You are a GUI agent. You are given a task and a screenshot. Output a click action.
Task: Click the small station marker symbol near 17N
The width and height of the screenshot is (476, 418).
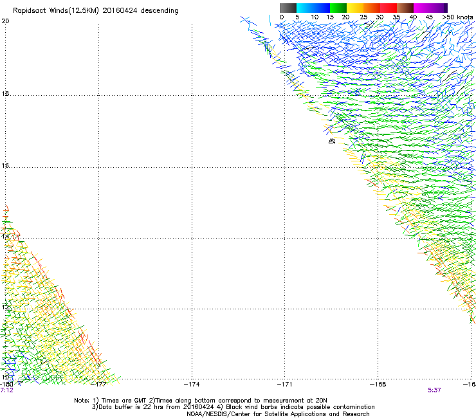pyautogui.click(x=332, y=141)
